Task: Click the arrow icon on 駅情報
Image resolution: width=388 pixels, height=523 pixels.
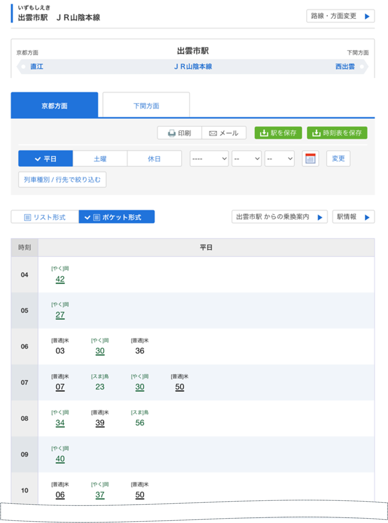Action: 367,217
